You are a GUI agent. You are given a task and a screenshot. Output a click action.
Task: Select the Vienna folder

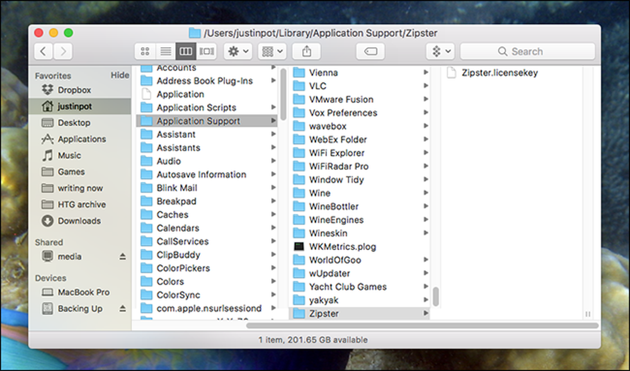click(x=359, y=72)
